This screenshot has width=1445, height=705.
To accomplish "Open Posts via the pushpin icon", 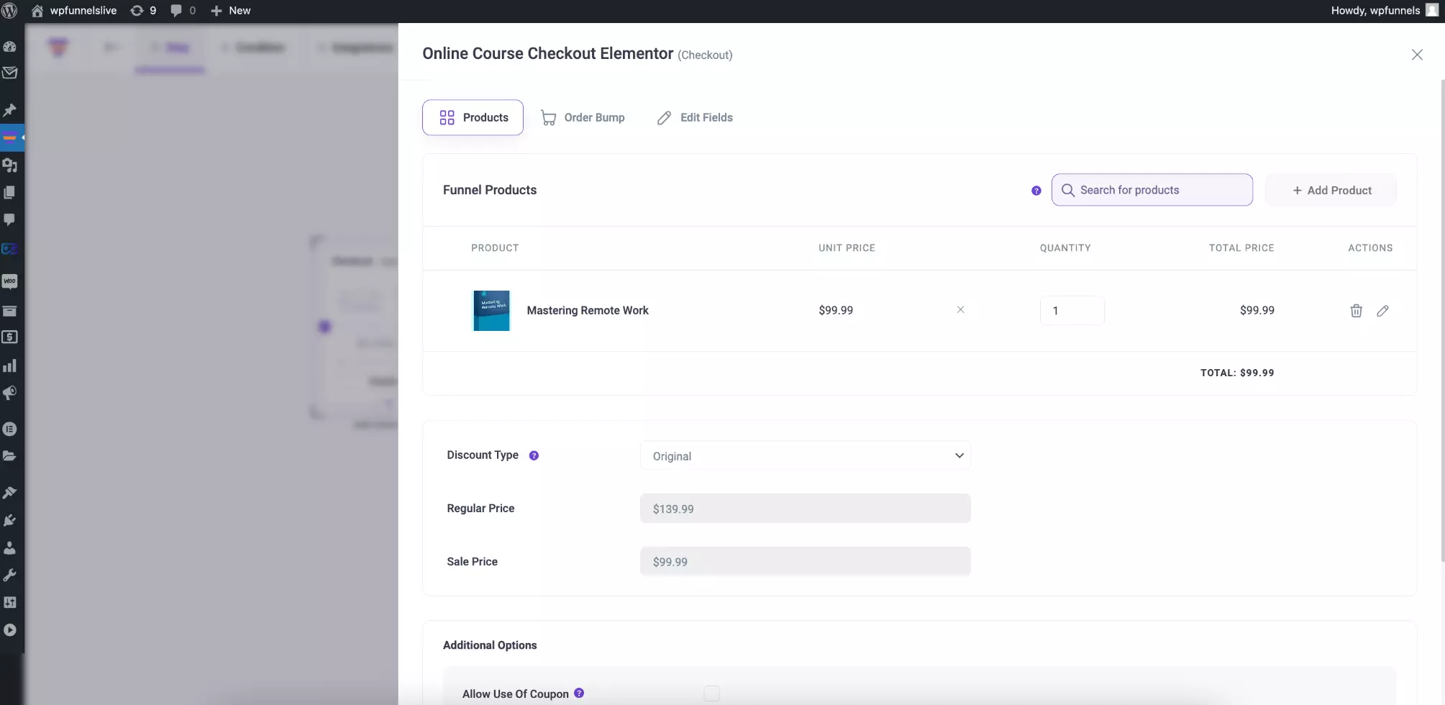I will point(10,110).
